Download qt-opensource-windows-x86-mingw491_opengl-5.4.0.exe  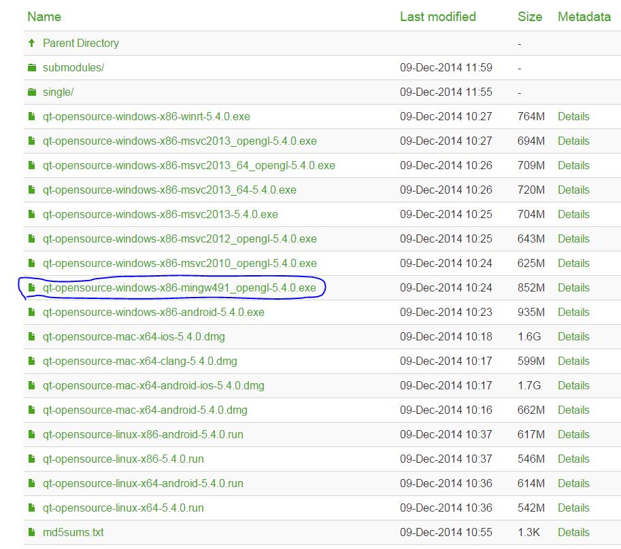(x=180, y=288)
